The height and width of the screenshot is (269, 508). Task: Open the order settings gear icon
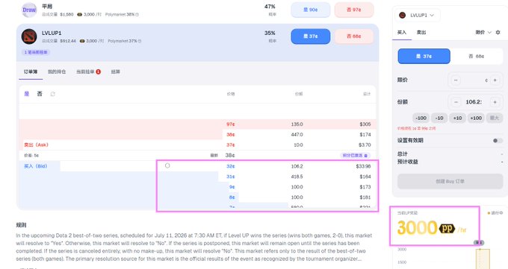498,32
